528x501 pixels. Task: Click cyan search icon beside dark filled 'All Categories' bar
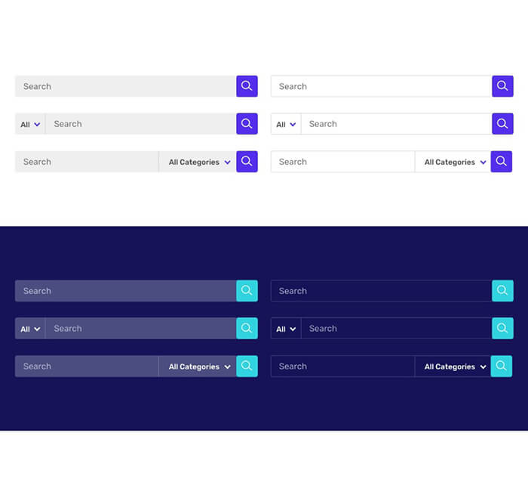(x=247, y=366)
